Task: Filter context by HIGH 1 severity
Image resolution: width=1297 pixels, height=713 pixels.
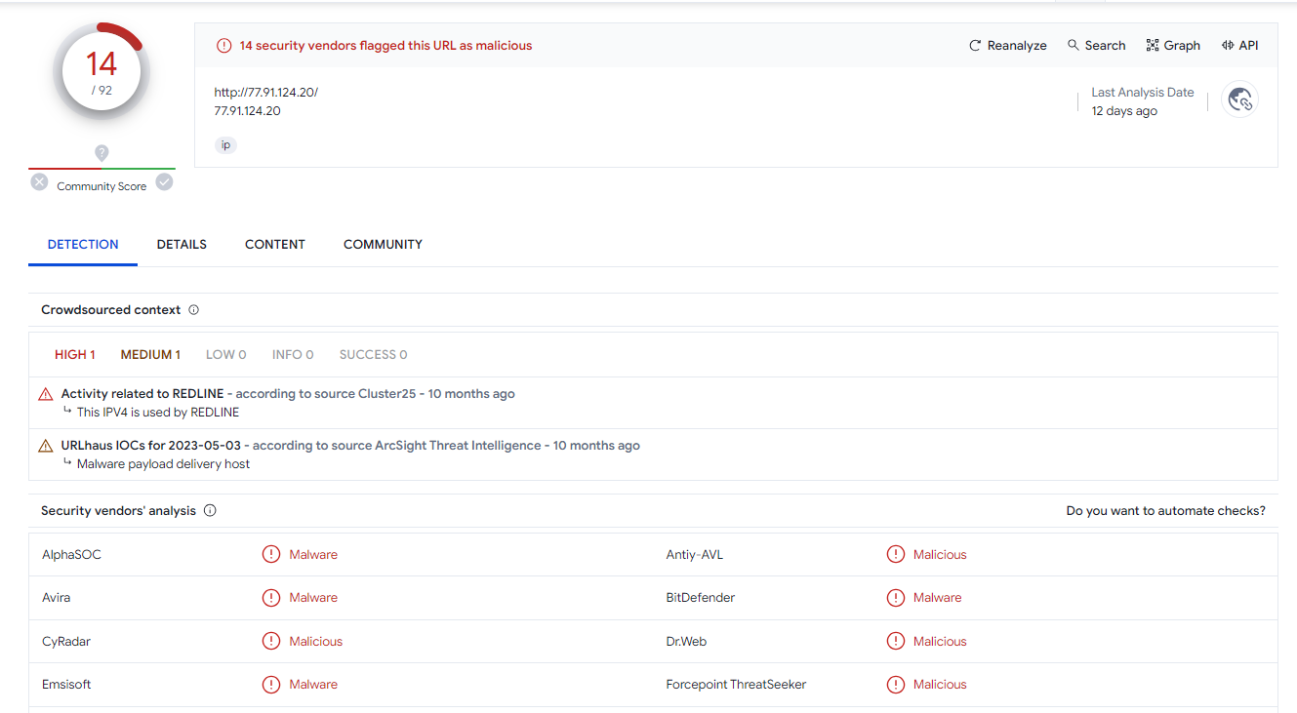Action: (75, 355)
